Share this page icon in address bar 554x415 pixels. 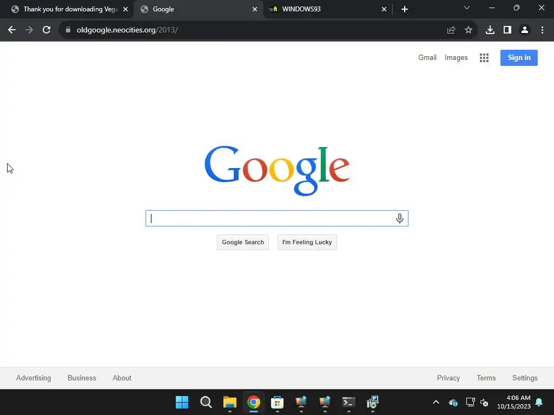451,30
